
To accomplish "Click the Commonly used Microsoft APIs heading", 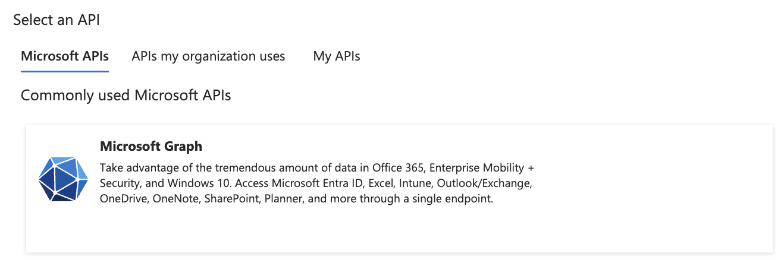I will (x=126, y=95).
